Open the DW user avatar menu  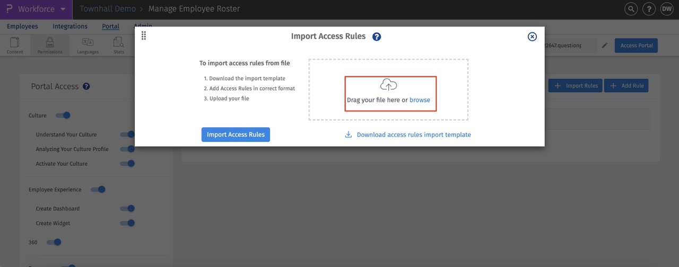(x=667, y=9)
